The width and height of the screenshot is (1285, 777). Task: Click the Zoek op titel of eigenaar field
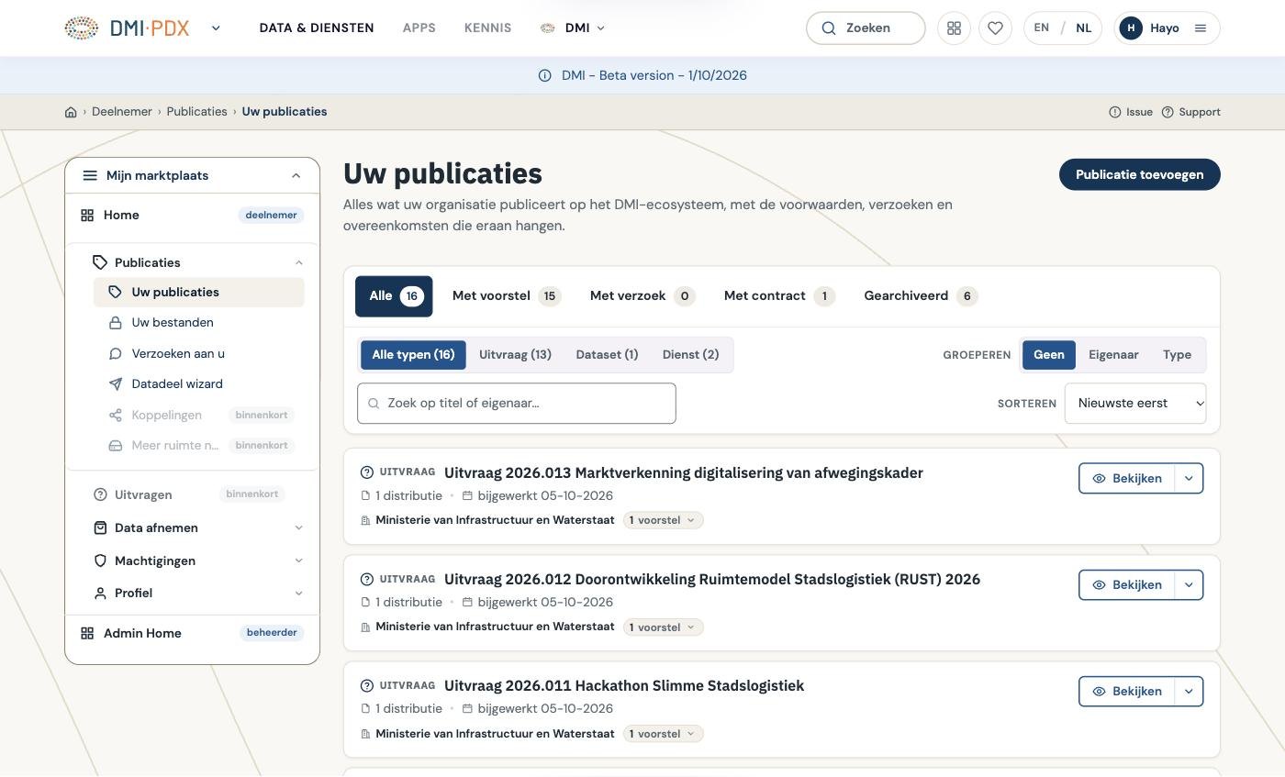[517, 404]
